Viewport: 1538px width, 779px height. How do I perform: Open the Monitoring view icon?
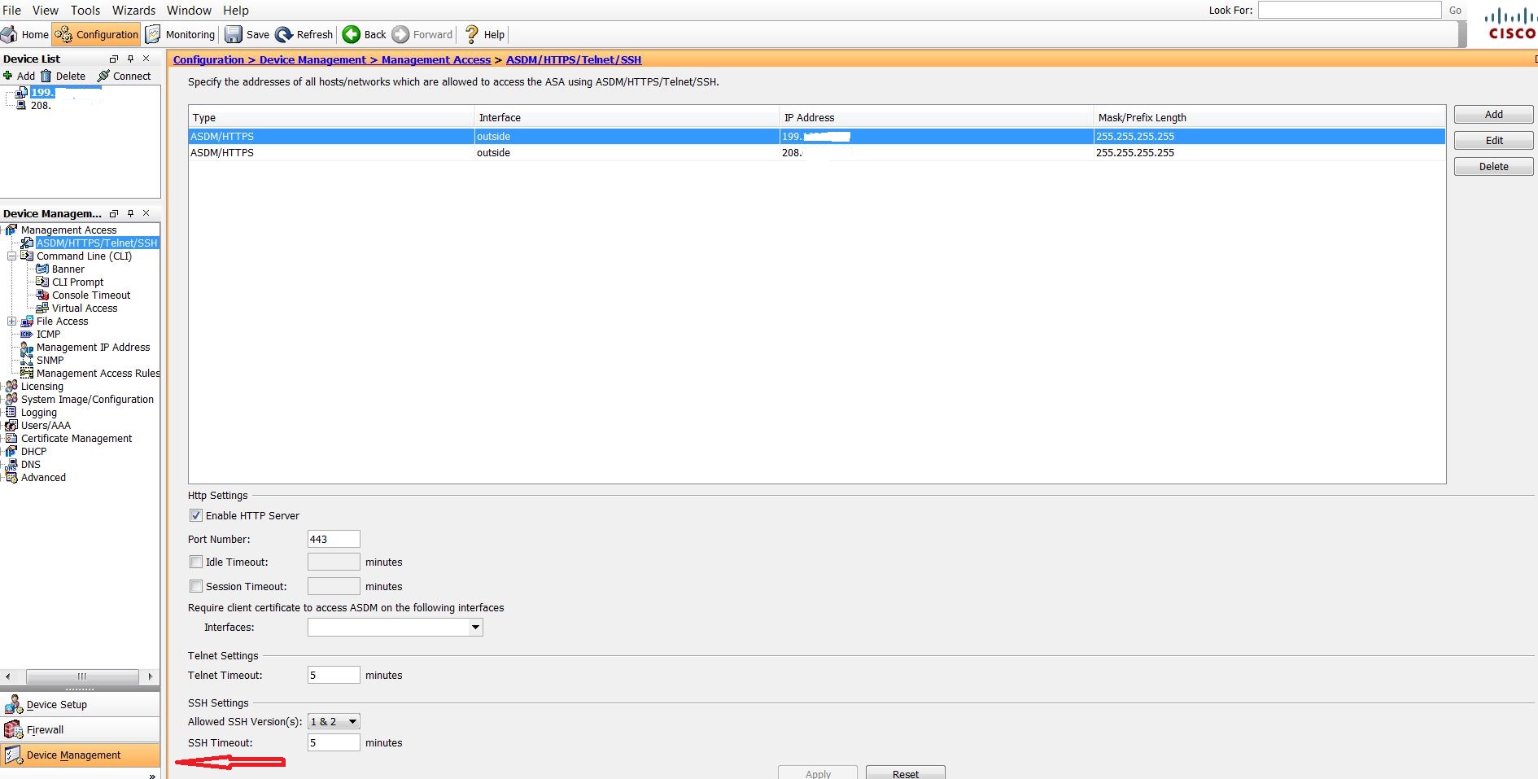point(153,34)
